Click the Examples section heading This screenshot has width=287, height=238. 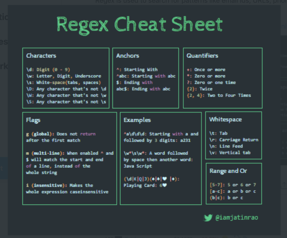point(137,120)
